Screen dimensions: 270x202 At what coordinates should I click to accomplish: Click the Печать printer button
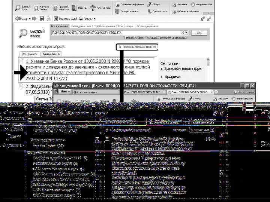[x=85, y=19]
